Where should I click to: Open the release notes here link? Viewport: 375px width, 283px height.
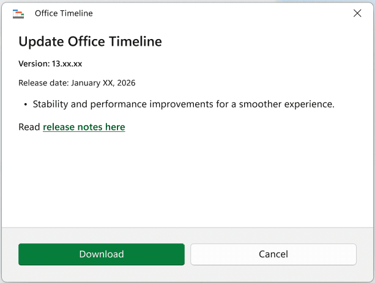(x=84, y=127)
